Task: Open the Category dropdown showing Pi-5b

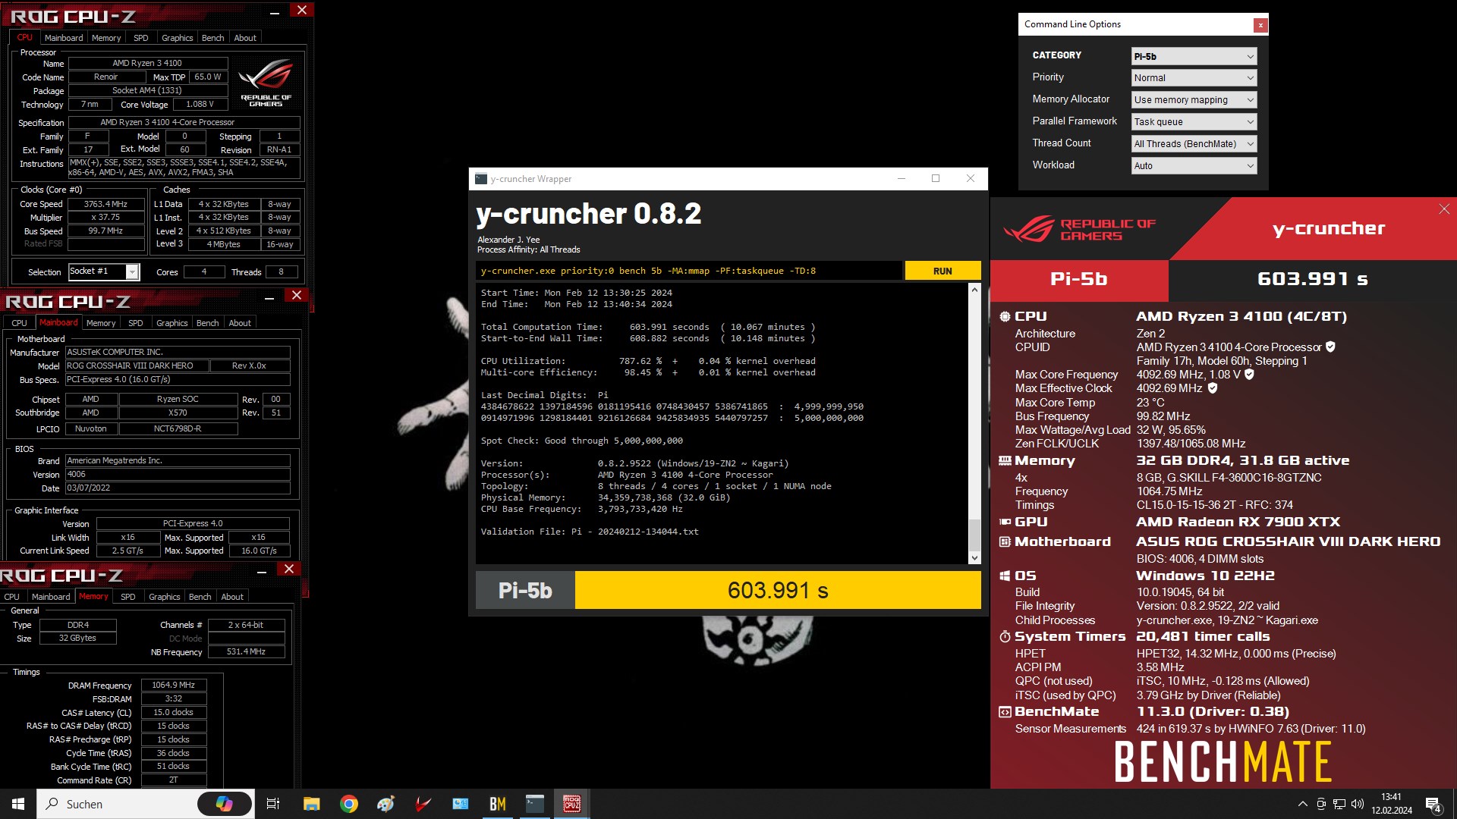Action: [x=1194, y=56]
